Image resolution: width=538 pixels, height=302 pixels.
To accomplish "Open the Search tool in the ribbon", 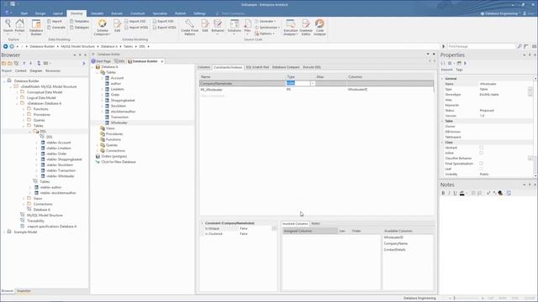I will 8,26.
